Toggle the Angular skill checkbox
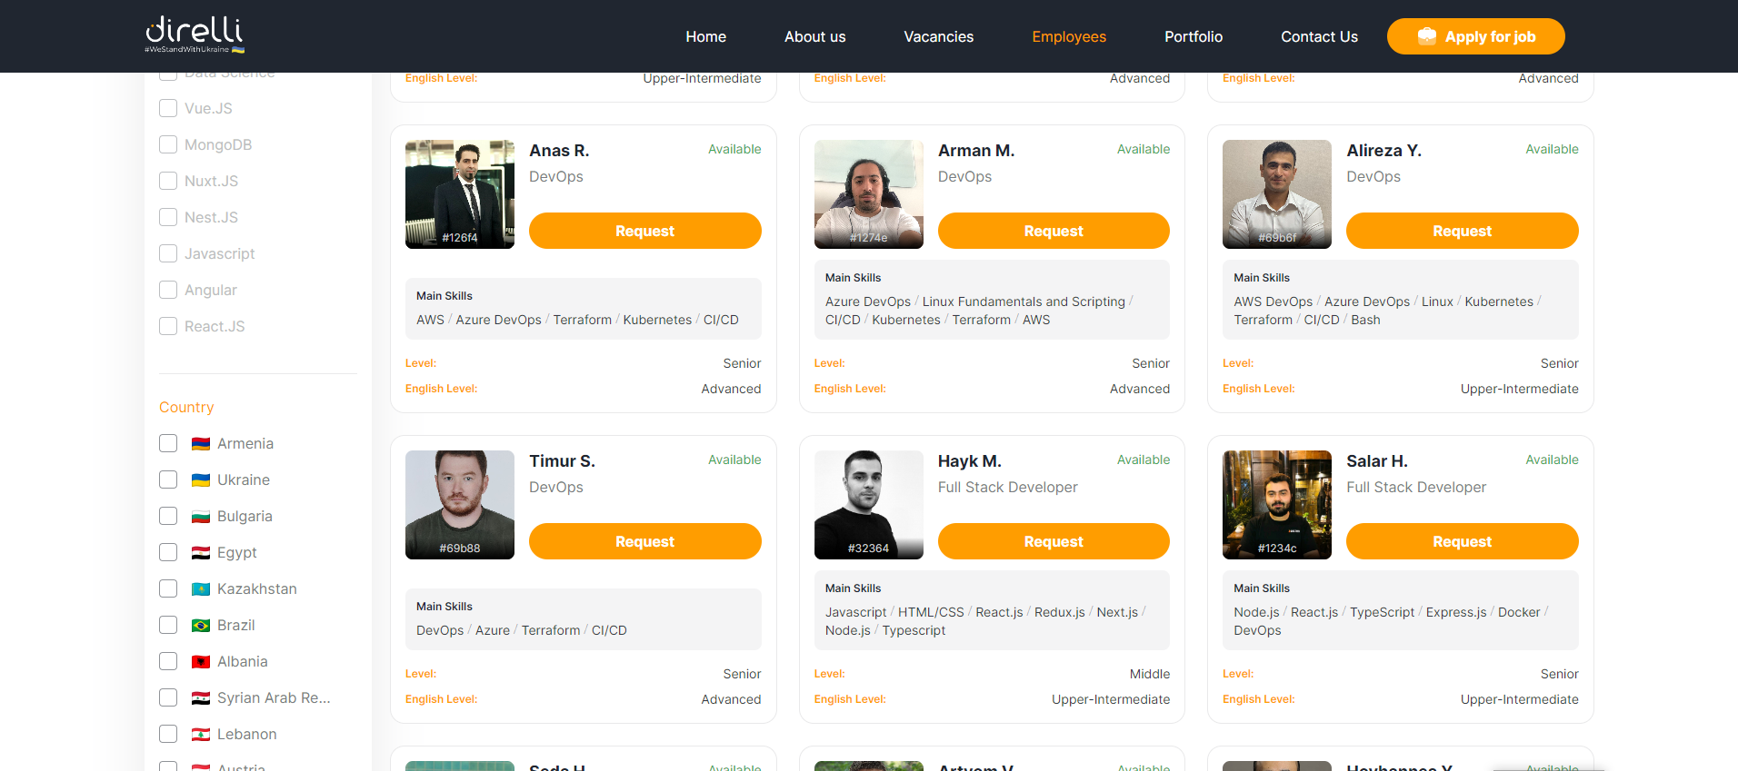 click(x=168, y=290)
